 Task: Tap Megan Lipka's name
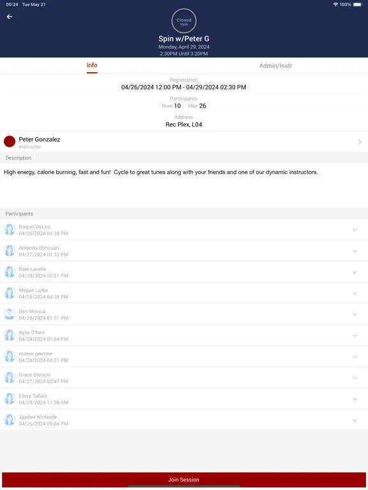coord(33,290)
